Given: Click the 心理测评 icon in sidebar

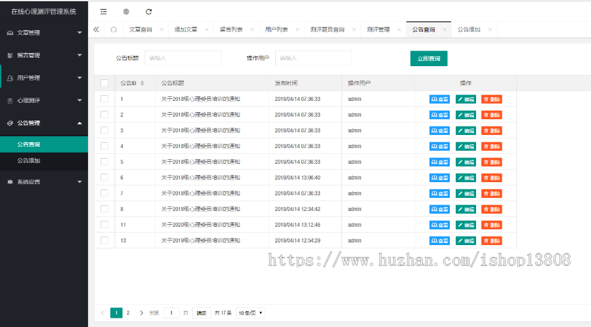Looking at the screenshot, I should pyautogui.click(x=10, y=100).
